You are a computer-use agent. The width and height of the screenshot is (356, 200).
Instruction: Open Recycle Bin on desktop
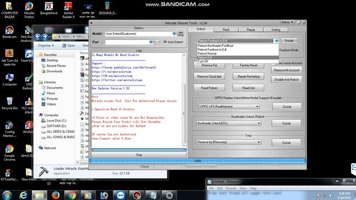point(9,103)
